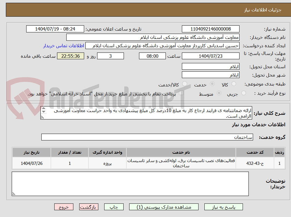The width and height of the screenshot is (291, 217).
Task: Click the بازگشت button
Action: 89,207
